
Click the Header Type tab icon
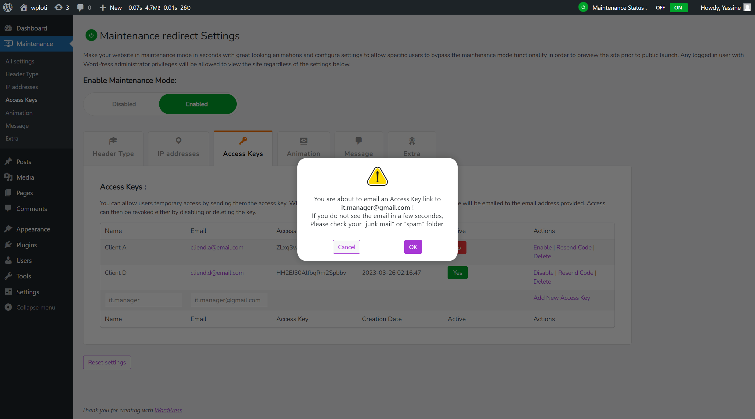[x=113, y=140]
